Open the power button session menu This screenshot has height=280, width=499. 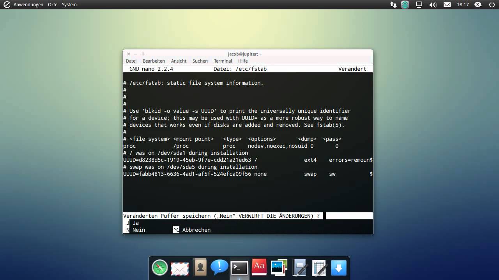pos(492,5)
